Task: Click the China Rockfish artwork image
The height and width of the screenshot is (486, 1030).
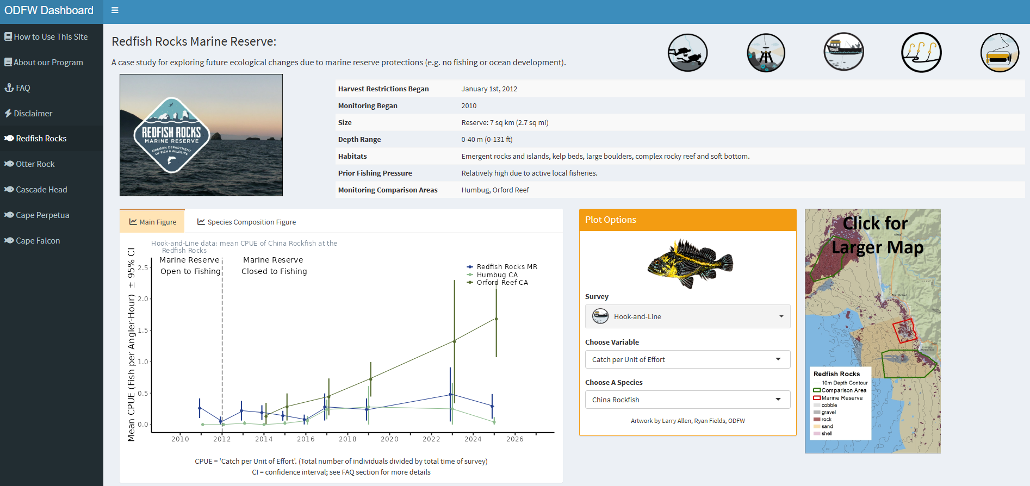Action: (x=690, y=263)
